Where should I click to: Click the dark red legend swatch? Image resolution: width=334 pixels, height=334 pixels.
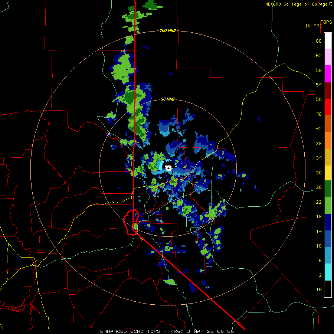point(328,90)
